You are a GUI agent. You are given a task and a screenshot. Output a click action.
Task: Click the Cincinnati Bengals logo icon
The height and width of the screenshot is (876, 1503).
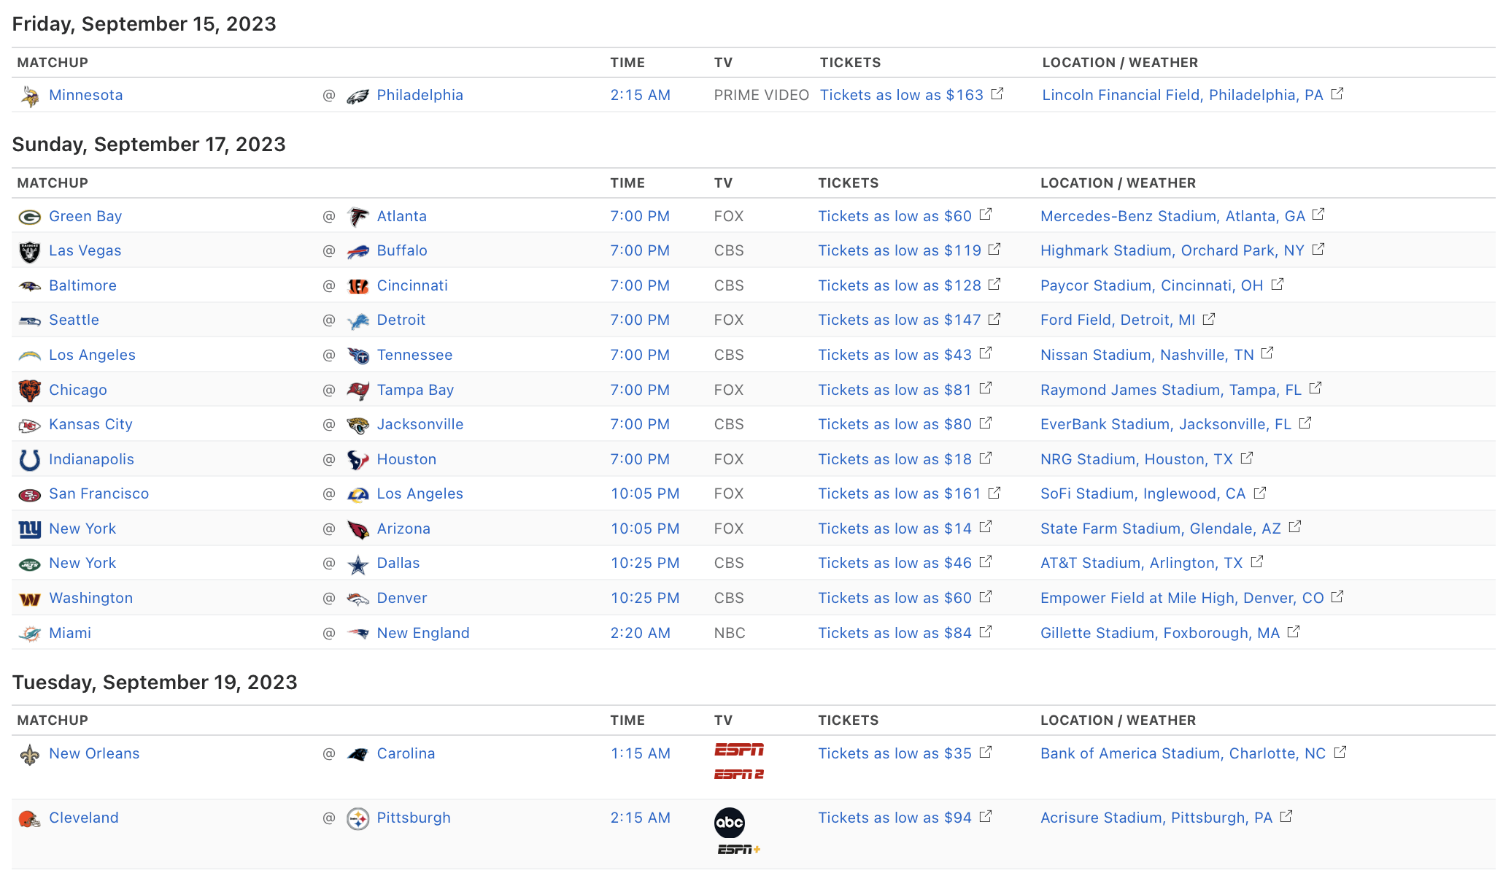358,286
